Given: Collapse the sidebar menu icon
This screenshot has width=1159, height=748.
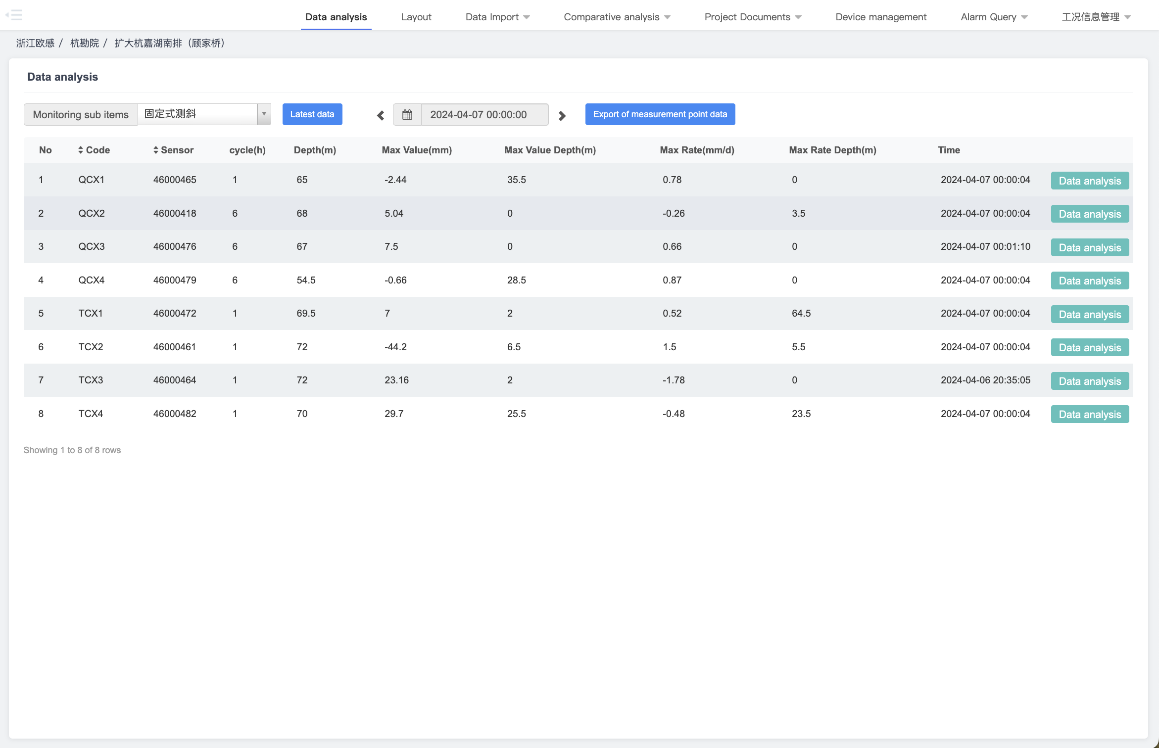Looking at the screenshot, I should pyautogui.click(x=14, y=15).
